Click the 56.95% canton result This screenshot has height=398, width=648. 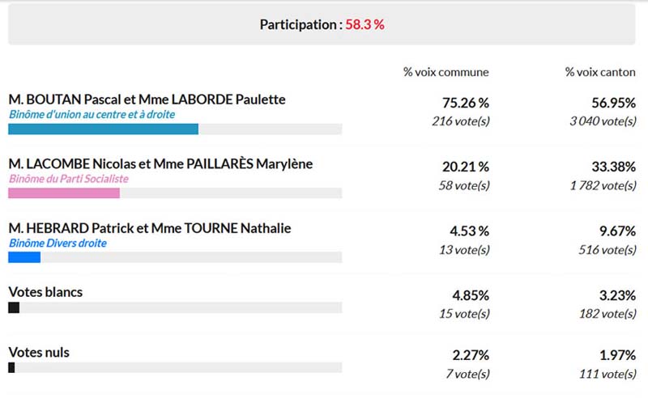click(614, 103)
